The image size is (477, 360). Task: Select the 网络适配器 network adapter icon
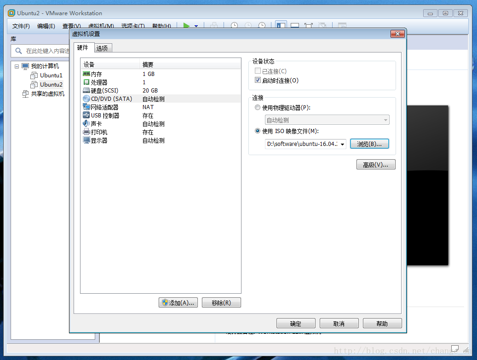(x=86, y=107)
